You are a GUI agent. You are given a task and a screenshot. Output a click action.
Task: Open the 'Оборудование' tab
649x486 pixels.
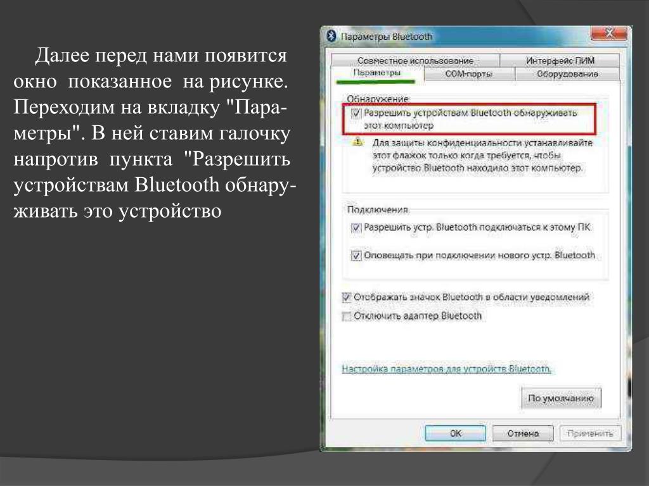(567, 74)
